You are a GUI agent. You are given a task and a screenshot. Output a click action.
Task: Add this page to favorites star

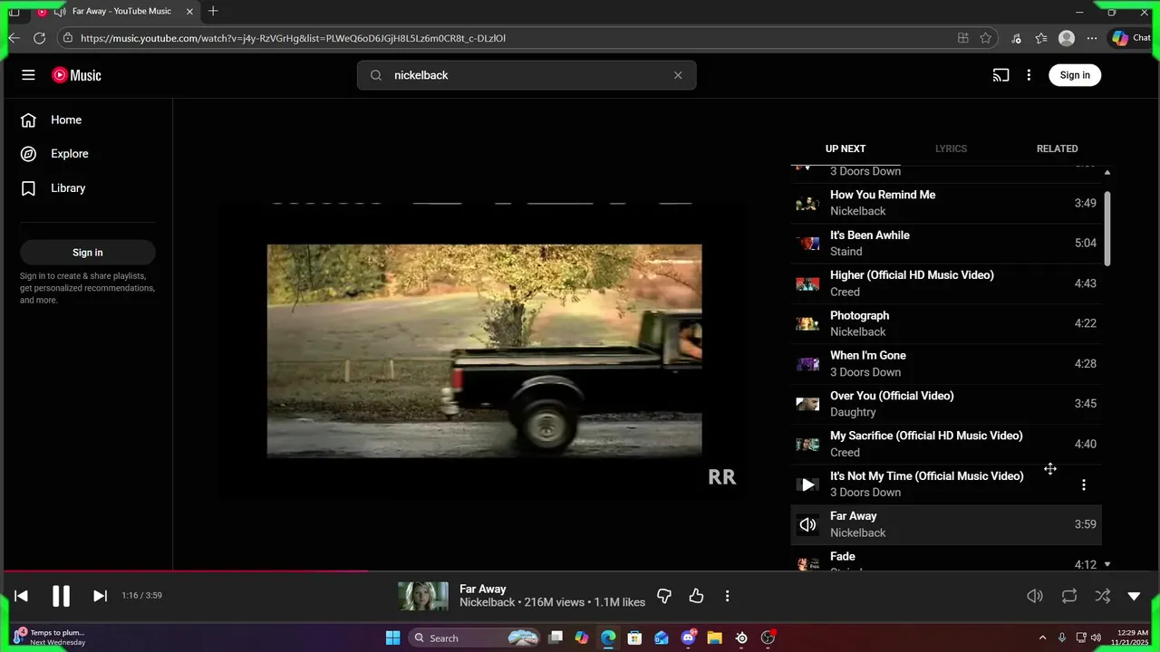(985, 38)
